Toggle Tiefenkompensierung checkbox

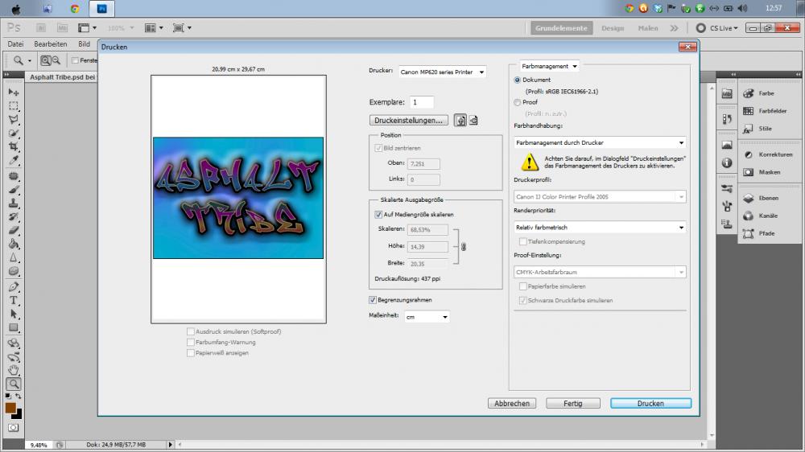[x=522, y=241]
